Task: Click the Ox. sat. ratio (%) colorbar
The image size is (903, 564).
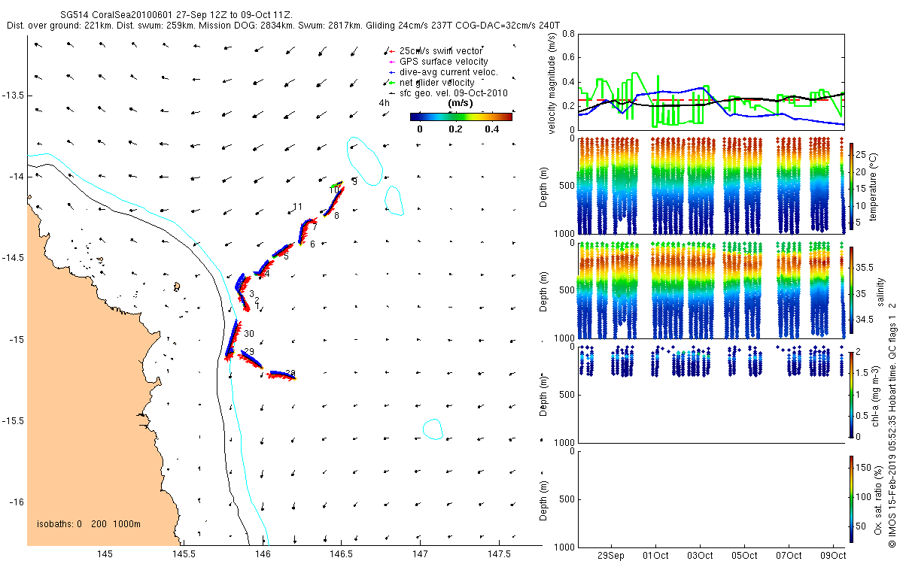Action: tap(852, 499)
